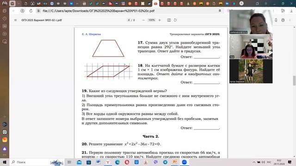296x166 pixels.
Task: Click the fit-to-page icon in PDF toolbar
Action: tap(169, 20)
